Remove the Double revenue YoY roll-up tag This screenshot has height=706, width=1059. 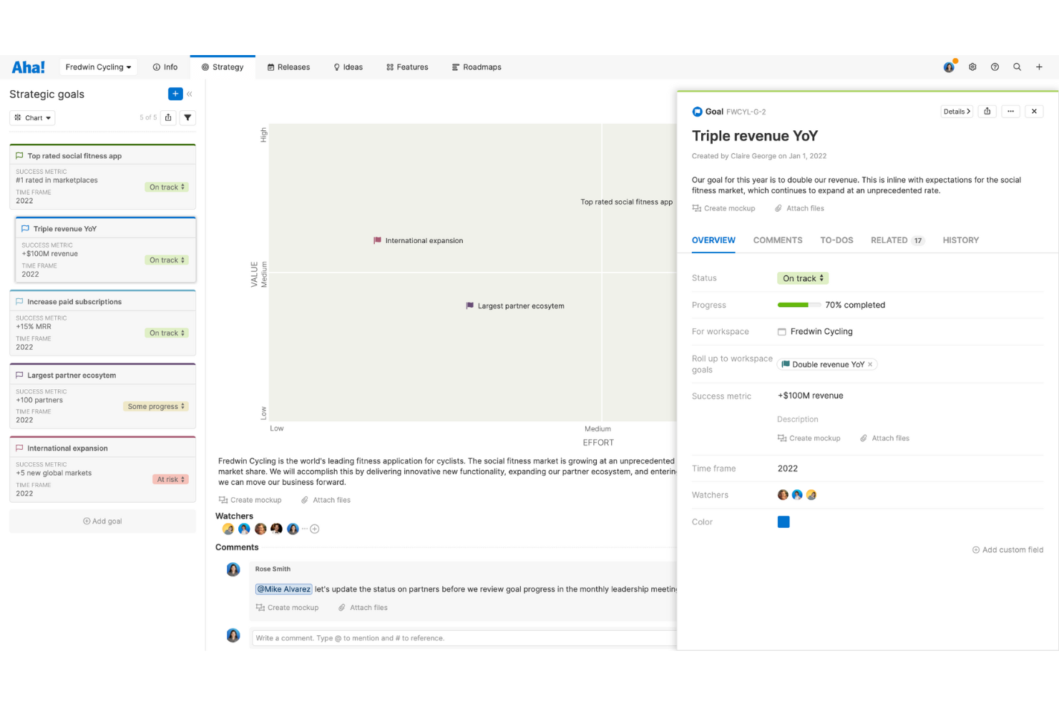coord(870,365)
